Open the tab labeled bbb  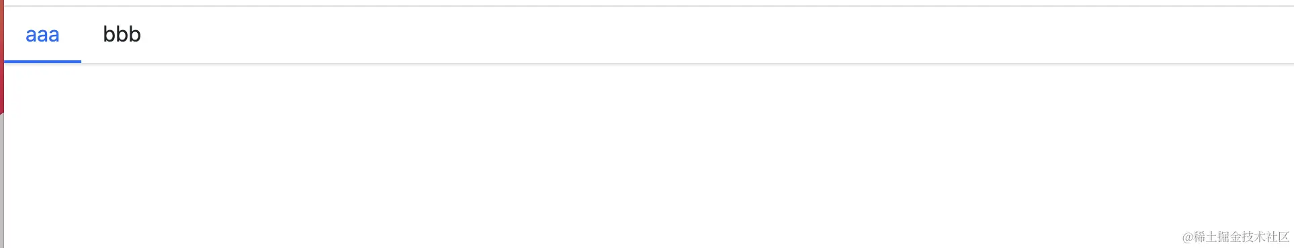point(122,34)
